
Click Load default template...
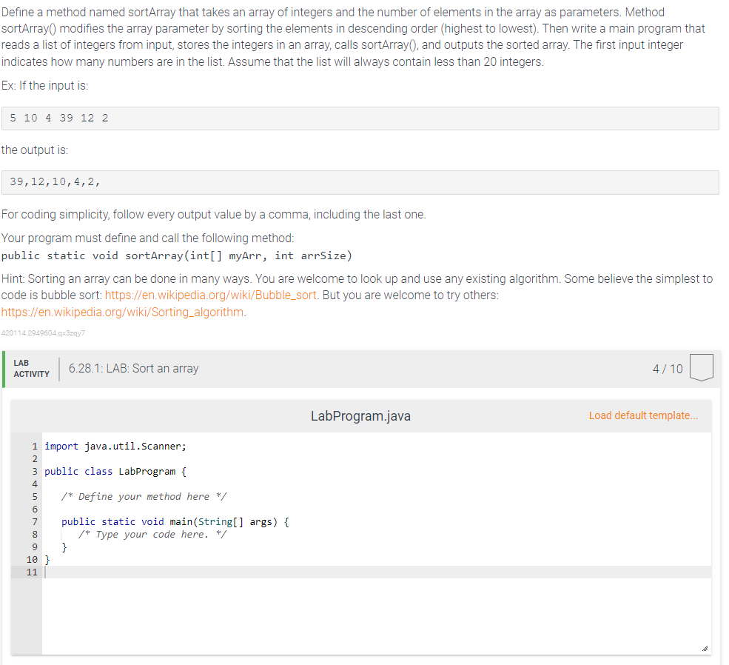642,415
